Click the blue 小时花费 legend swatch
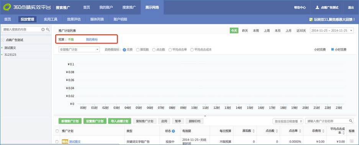The height and width of the screenshot is (145, 359). tap(333, 50)
